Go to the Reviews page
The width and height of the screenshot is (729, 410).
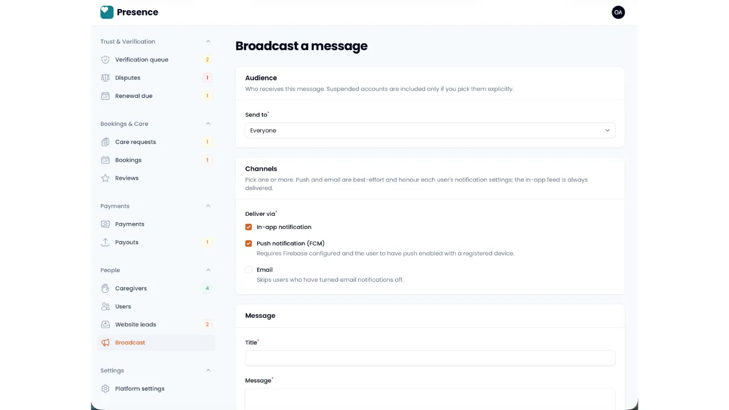coord(156,178)
